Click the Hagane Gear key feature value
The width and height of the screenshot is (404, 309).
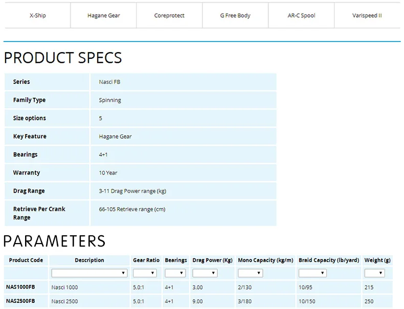(x=115, y=137)
